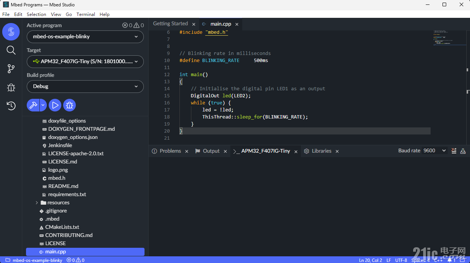This screenshot has height=263, width=470.
Task: Switch to the Problems panel tab
Action: pos(170,151)
